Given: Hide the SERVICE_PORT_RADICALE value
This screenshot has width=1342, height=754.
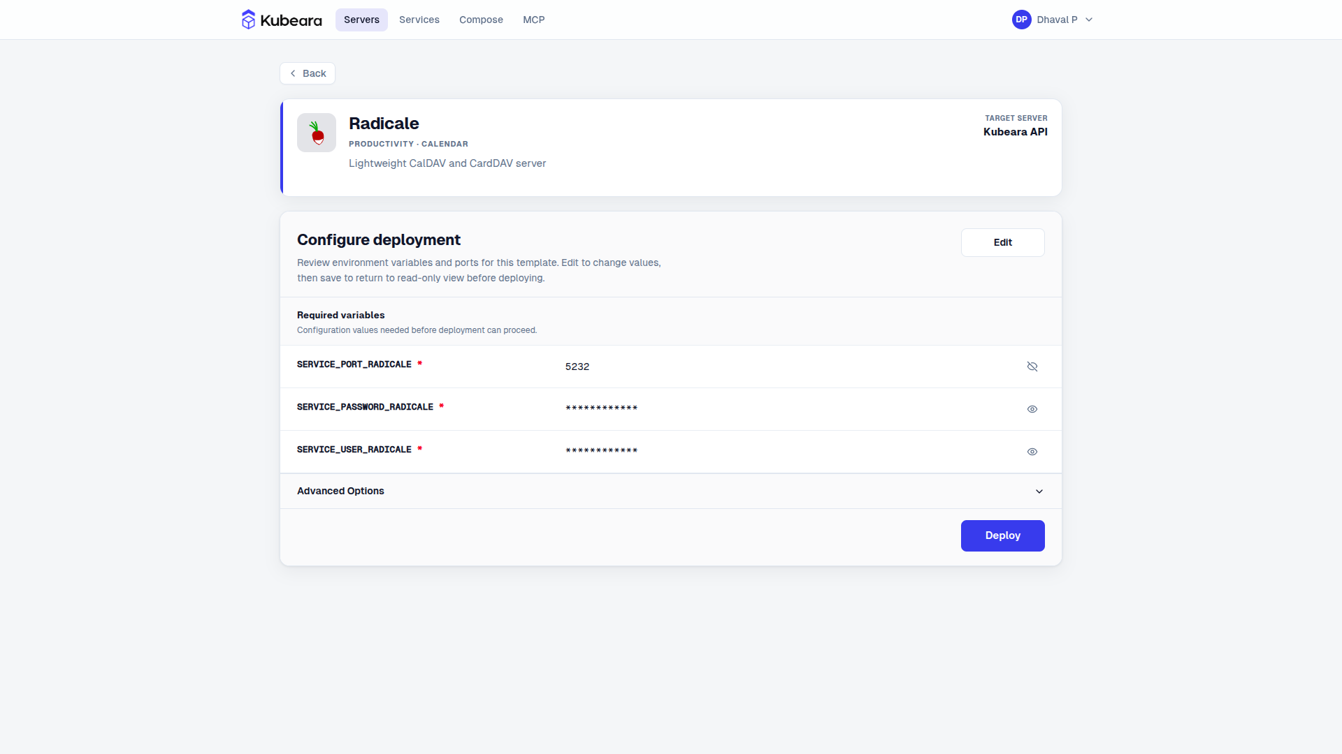Looking at the screenshot, I should click(x=1032, y=367).
